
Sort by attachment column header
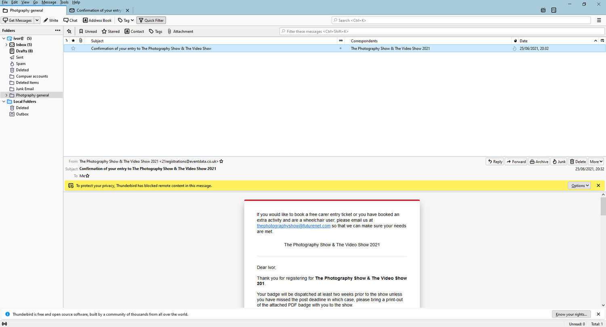(80, 41)
